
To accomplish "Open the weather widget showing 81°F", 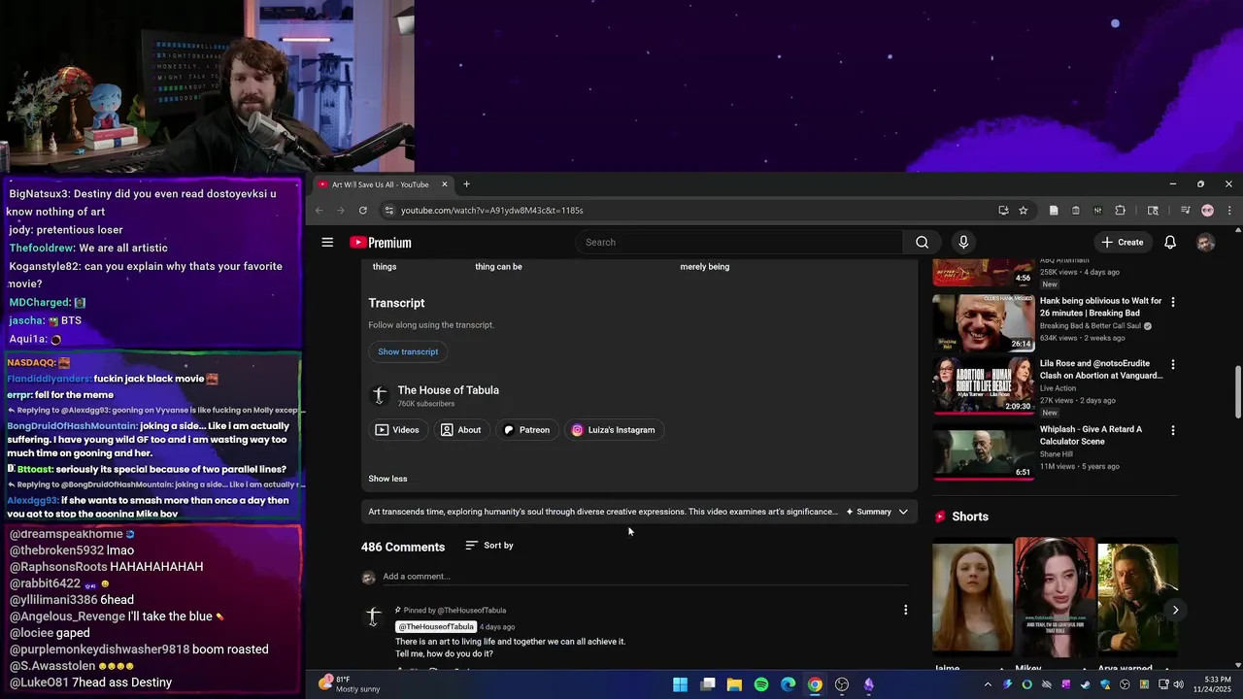I will (351, 684).
